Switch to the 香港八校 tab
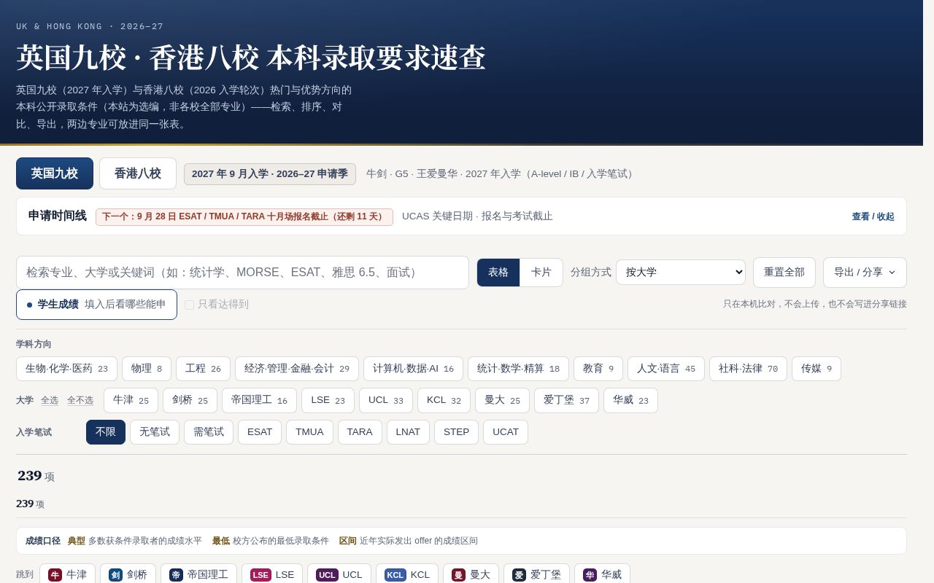This screenshot has height=583, width=934. (138, 173)
